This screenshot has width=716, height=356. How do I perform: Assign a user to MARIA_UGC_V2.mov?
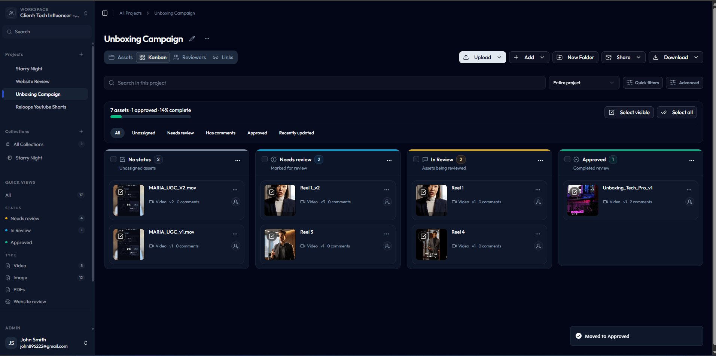235,202
